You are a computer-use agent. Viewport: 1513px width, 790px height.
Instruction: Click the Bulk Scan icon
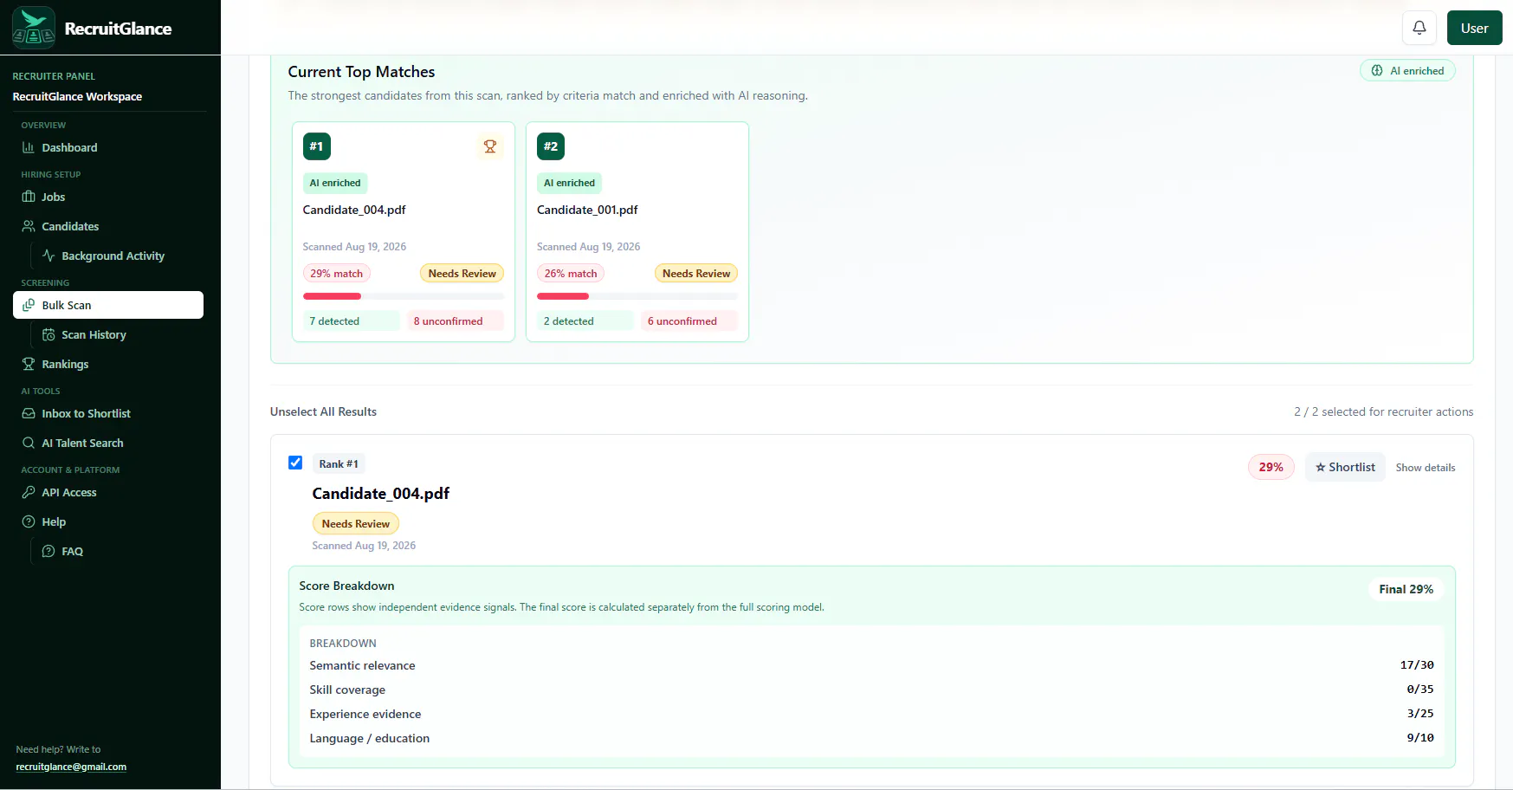click(29, 305)
